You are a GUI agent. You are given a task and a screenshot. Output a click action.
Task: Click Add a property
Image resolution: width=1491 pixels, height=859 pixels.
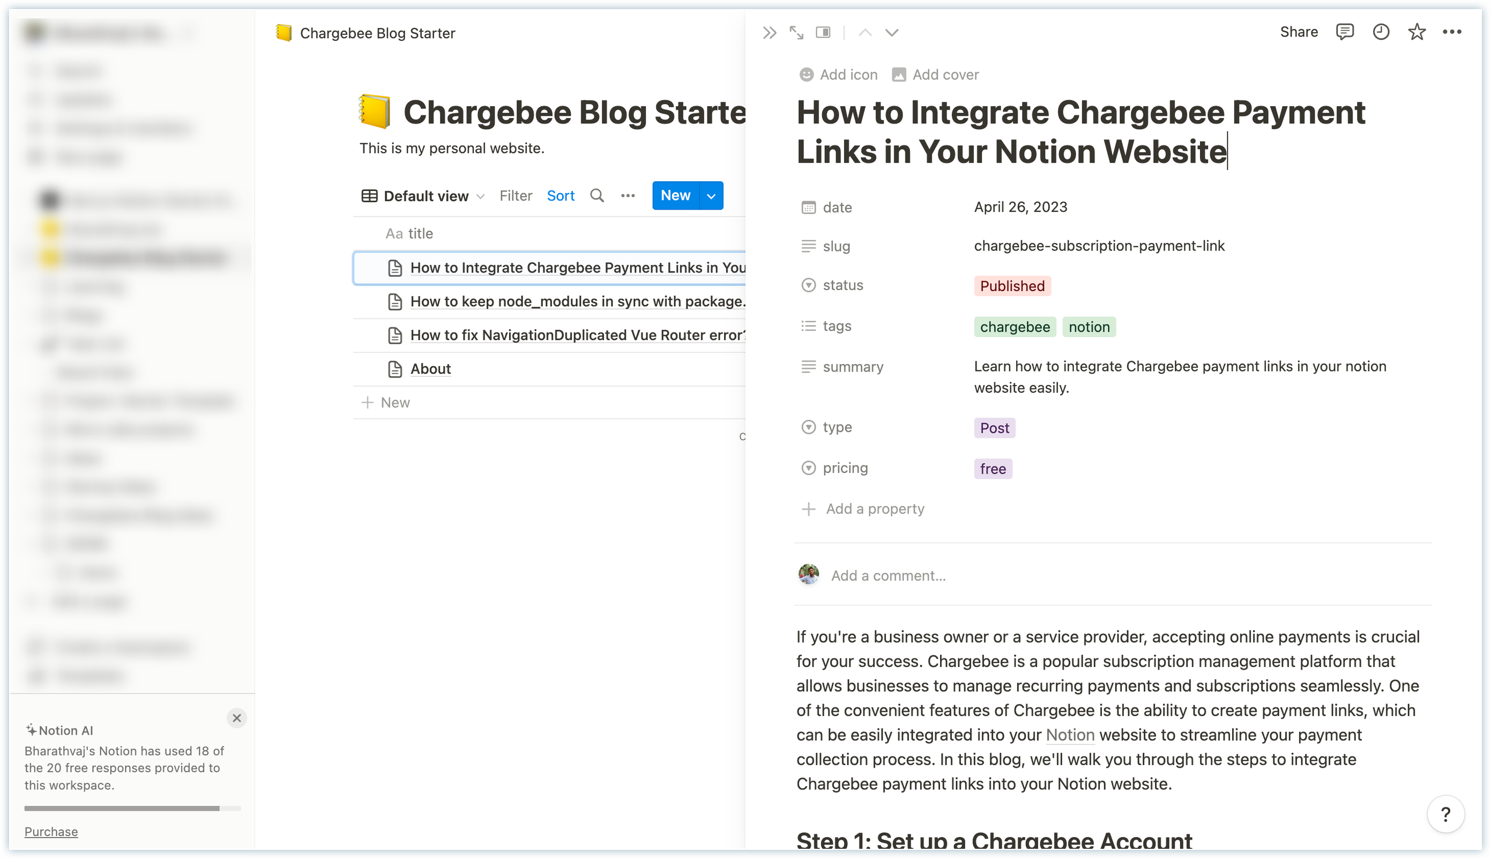click(x=862, y=508)
